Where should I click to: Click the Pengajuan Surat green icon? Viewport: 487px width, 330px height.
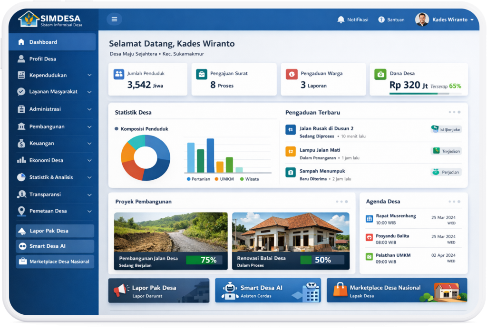[202, 74]
